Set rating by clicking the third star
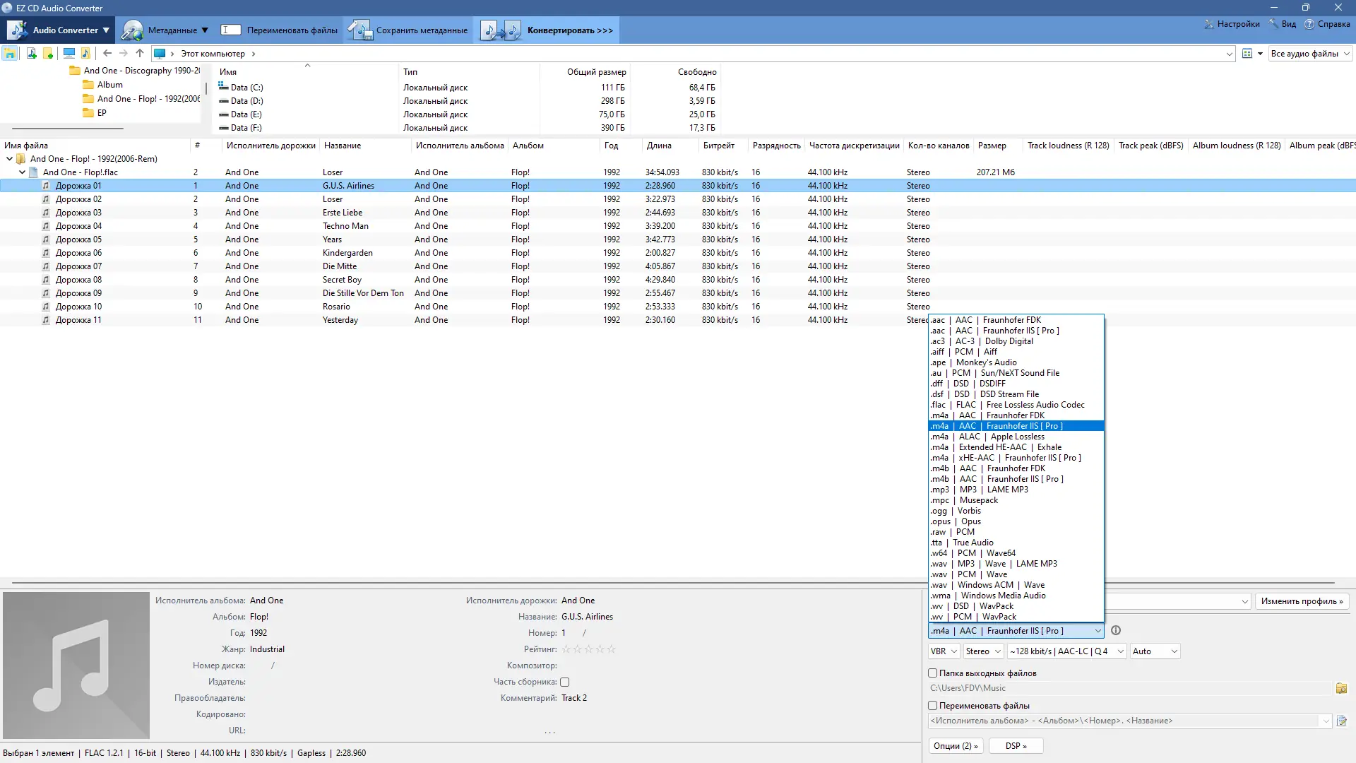Viewport: 1356px width, 763px height. (x=588, y=649)
